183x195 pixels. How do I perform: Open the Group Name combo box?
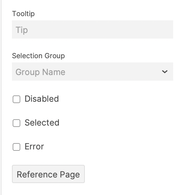93,72
